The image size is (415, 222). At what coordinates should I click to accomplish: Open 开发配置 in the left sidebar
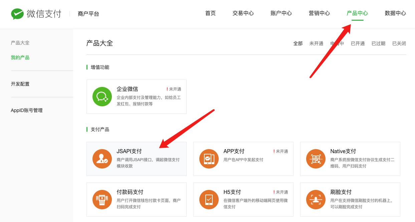20,84
